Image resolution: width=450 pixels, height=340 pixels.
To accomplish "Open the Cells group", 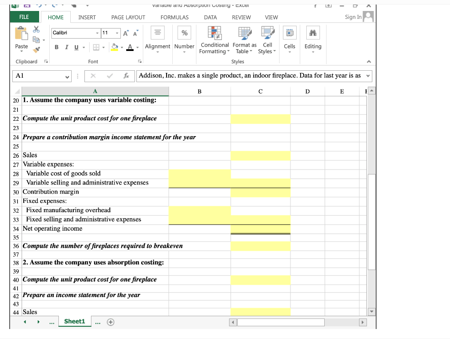I will click(x=290, y=40).
